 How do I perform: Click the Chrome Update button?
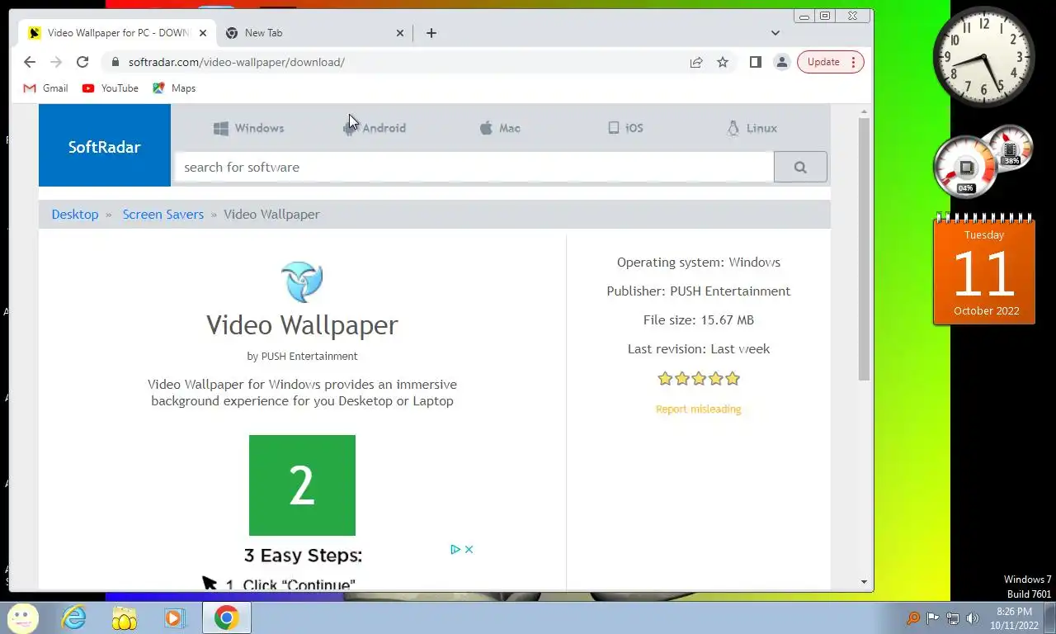tap(831, 62)
